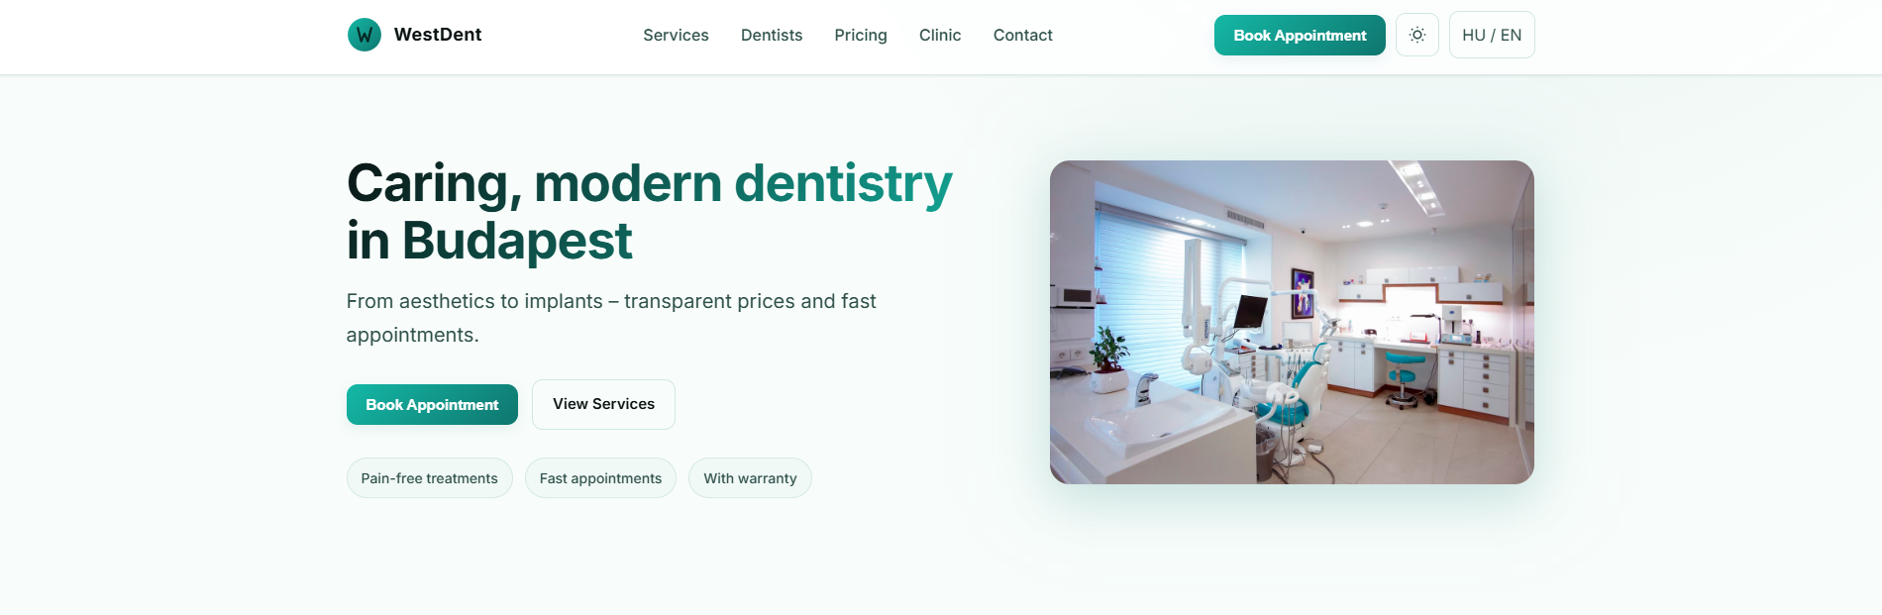Open the Contact nav link

click(1023, 35)
